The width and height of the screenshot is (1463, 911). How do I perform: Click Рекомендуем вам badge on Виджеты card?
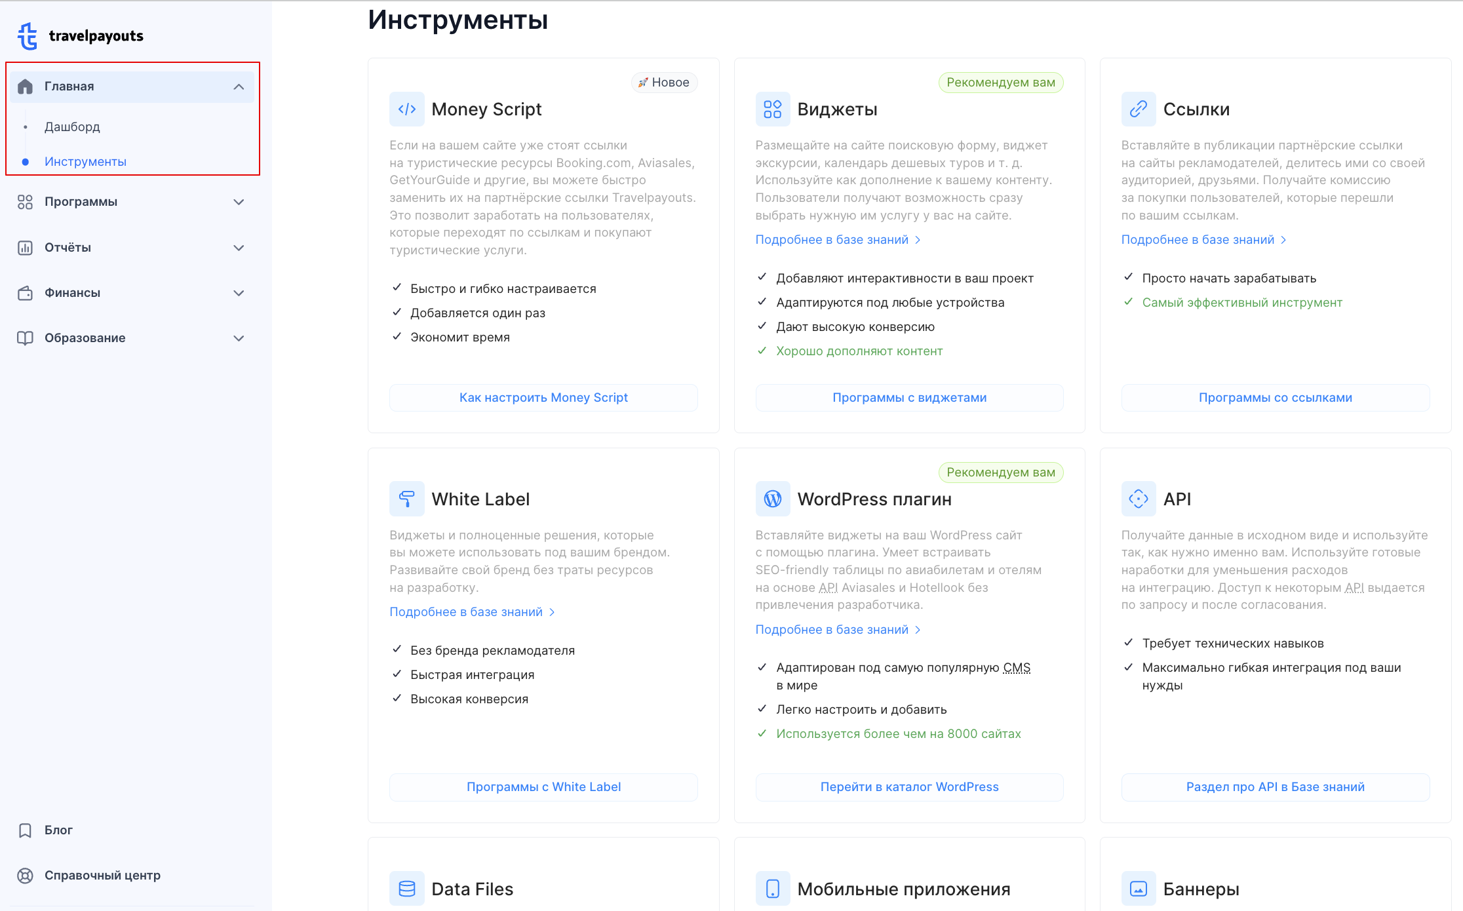[x=1000, y=83]
